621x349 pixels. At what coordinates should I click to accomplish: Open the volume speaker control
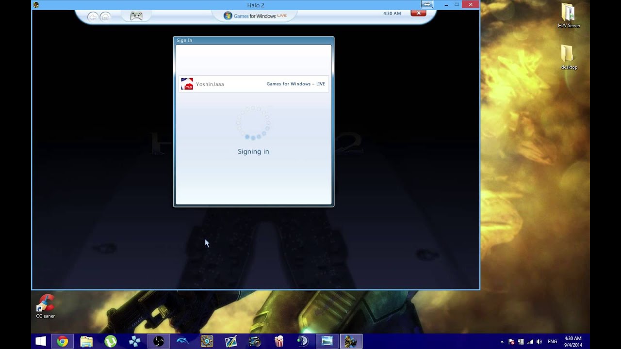click(539, 342)
